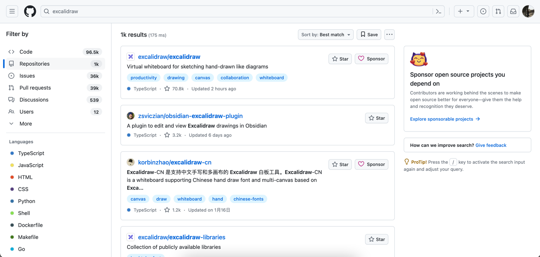The image size is (540, 257).
Task: Filter by TypeScript language color dot
Action: (12, 153)
